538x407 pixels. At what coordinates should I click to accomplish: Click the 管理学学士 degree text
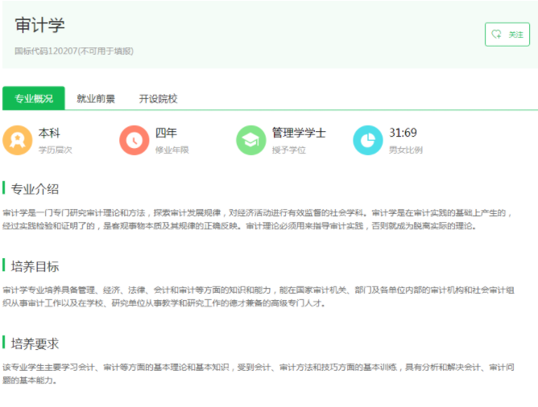point(298,133)
